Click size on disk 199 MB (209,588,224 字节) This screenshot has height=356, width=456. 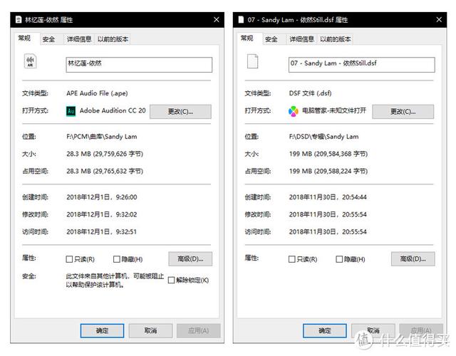(328, 171)
